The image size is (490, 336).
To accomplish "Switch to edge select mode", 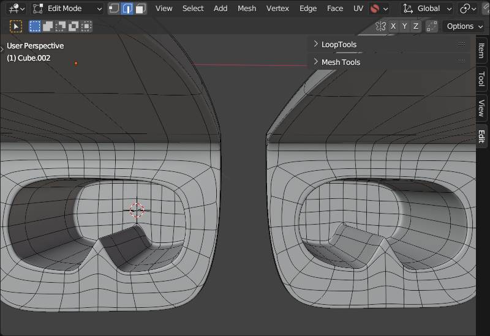I will pos(127,9).
